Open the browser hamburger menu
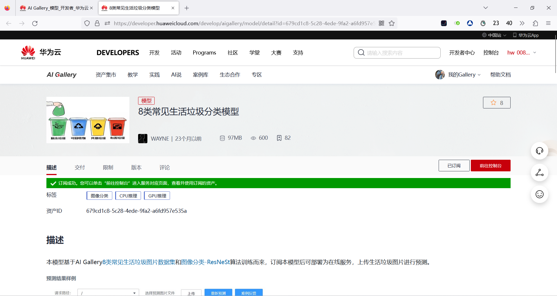557x296 pixels. tap(549, 23)
